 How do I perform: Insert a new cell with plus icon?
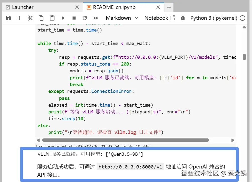(x=19, y=18)
